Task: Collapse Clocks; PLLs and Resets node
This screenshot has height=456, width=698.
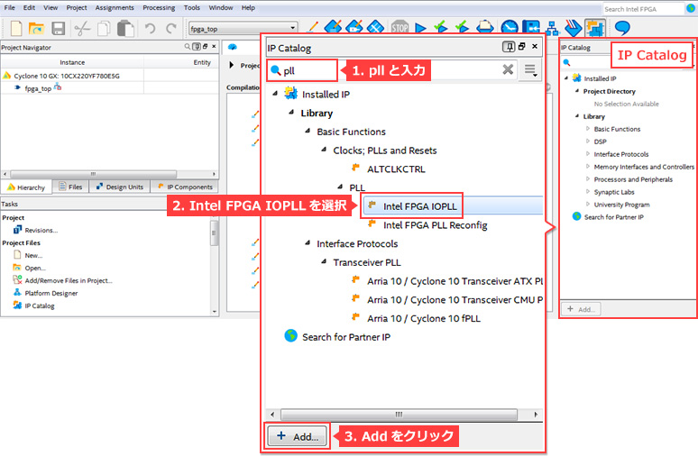Action: pyautogui.click(x=324, y=149)
